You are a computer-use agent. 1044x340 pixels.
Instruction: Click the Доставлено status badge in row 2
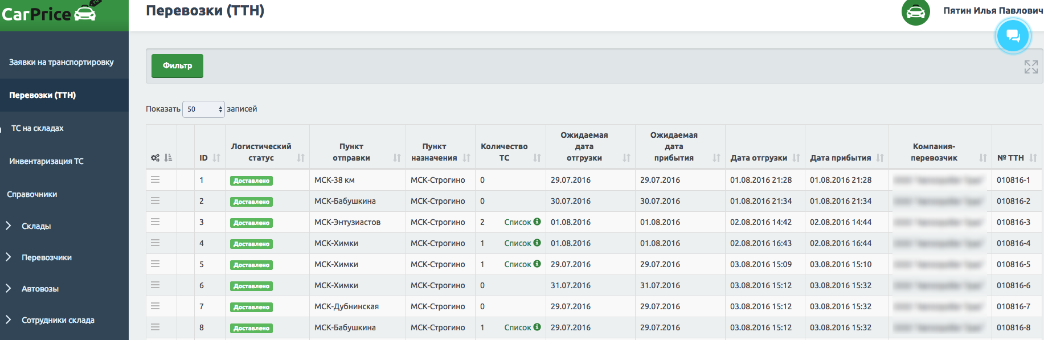click(x=251, y=202)
